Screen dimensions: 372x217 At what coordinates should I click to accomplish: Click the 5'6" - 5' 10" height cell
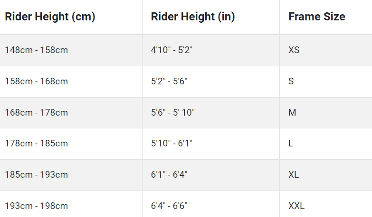pyautogui.click(x=211, y=113)
